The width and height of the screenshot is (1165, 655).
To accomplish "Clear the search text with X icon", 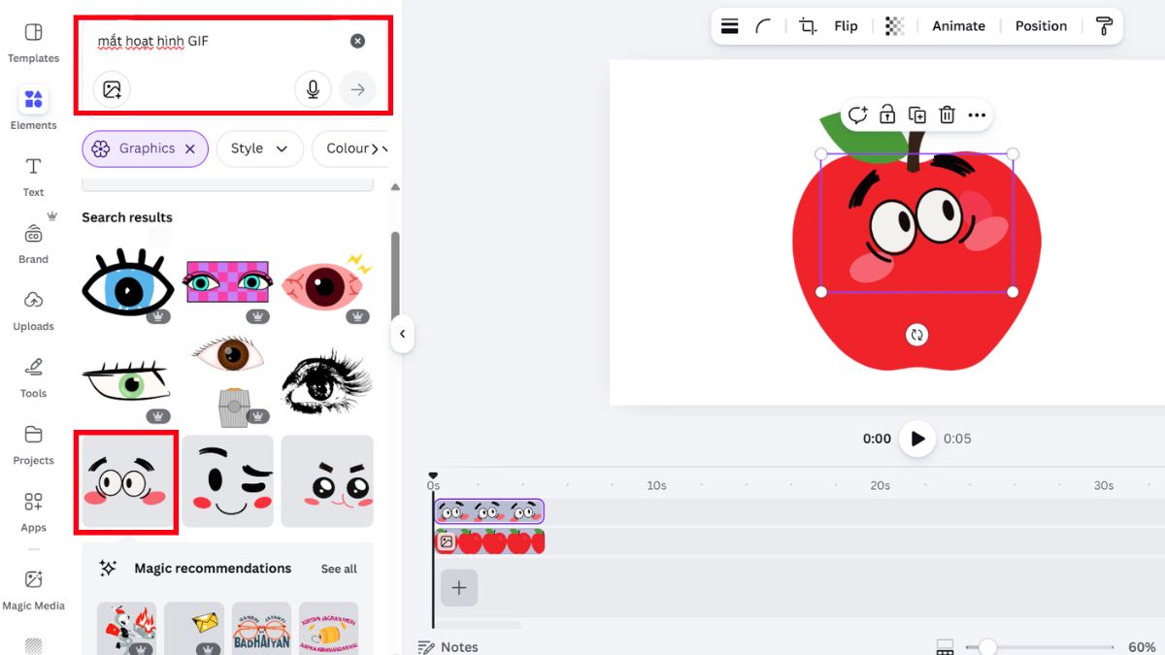I will 357,41.
